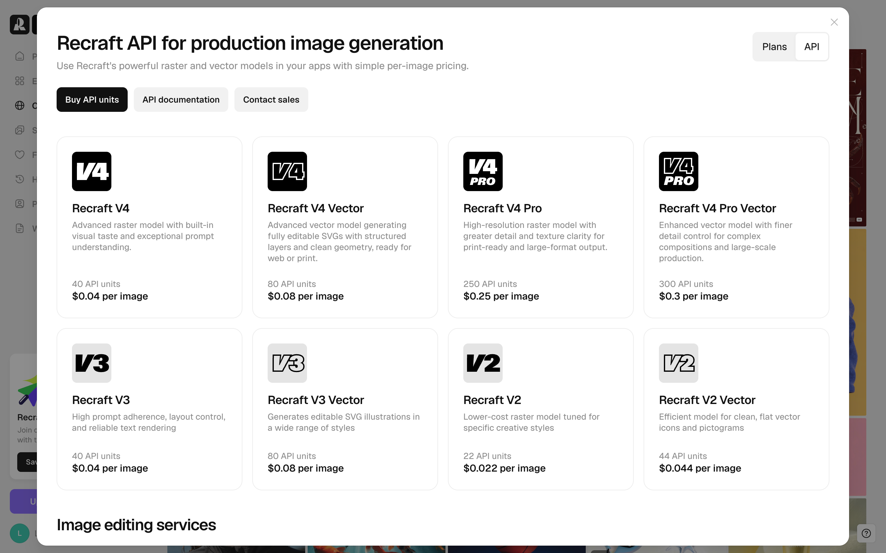Click the Recraft V4 Pro Vector icon
The width and height of the screenshot is (886, 553).
[678, 171]
